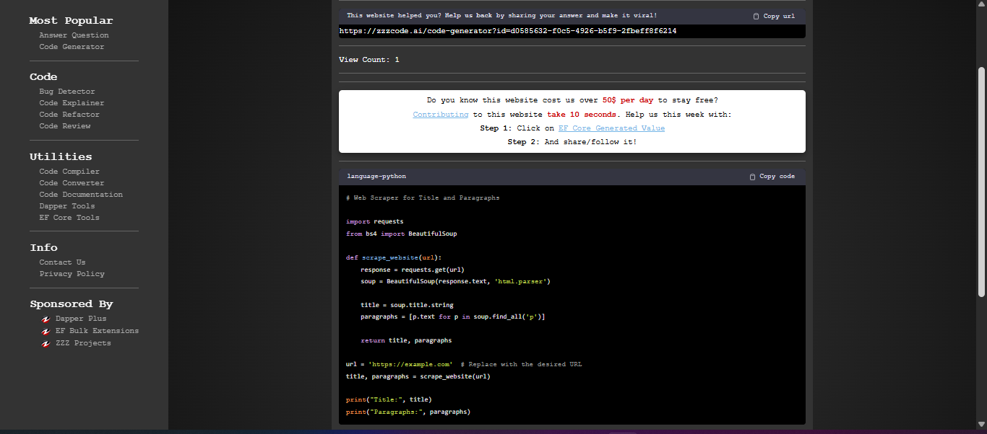The image size is (987, 434).
Task: Select Code Refactor in the sidebar
Action: coord(69,115)
